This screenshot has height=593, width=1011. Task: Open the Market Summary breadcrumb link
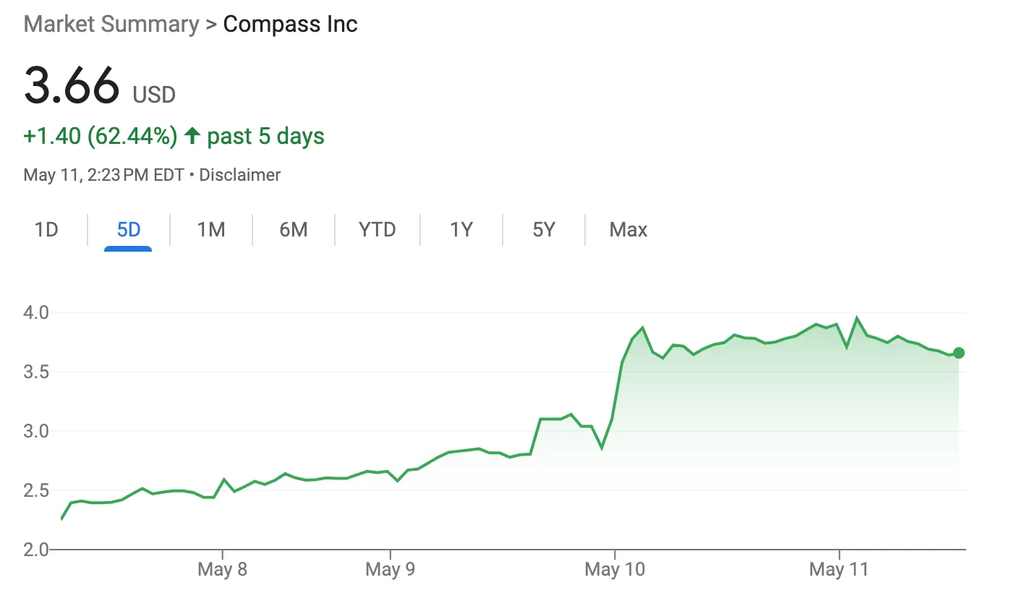click(111, 24)
